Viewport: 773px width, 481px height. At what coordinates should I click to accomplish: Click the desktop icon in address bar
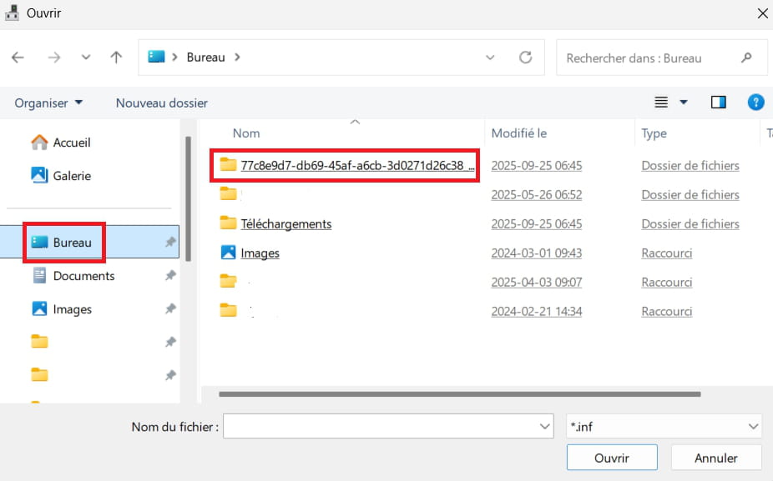[x=156, y=57]
